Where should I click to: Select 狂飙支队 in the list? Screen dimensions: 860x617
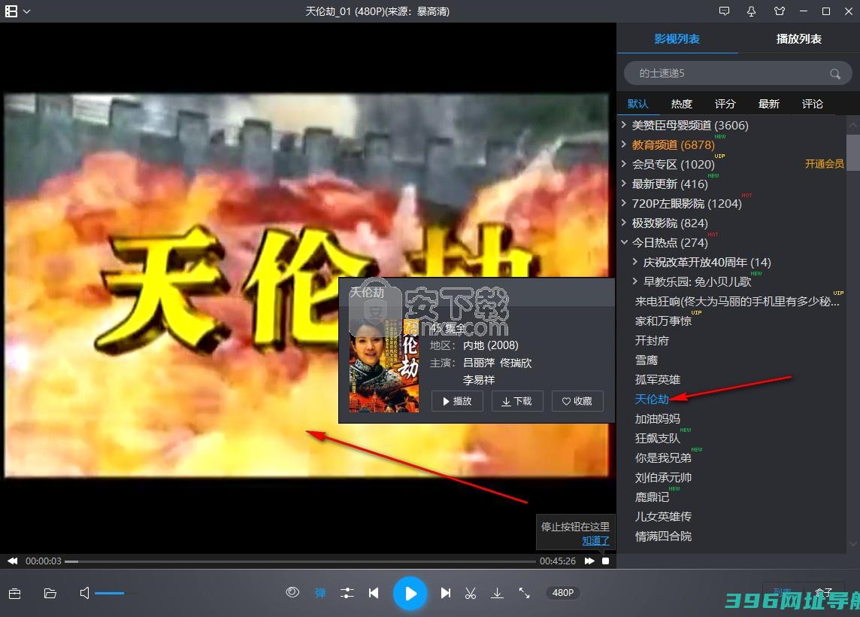tap(658, 438)
